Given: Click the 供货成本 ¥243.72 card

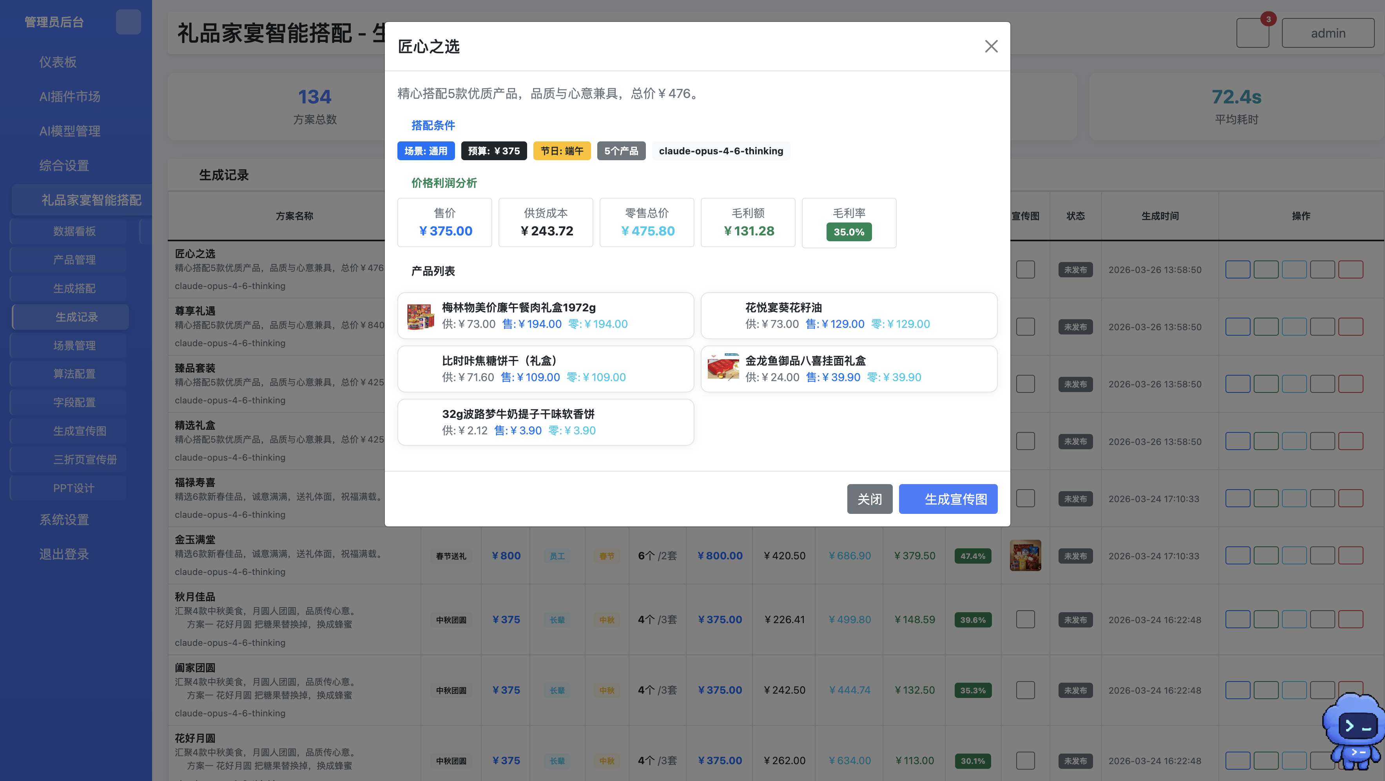Looking at the screenshot, I should pos(546,222).
